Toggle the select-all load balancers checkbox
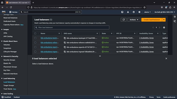 click(x=35, y=33)
